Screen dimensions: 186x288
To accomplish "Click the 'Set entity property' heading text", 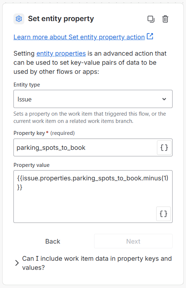I will 61,19.
